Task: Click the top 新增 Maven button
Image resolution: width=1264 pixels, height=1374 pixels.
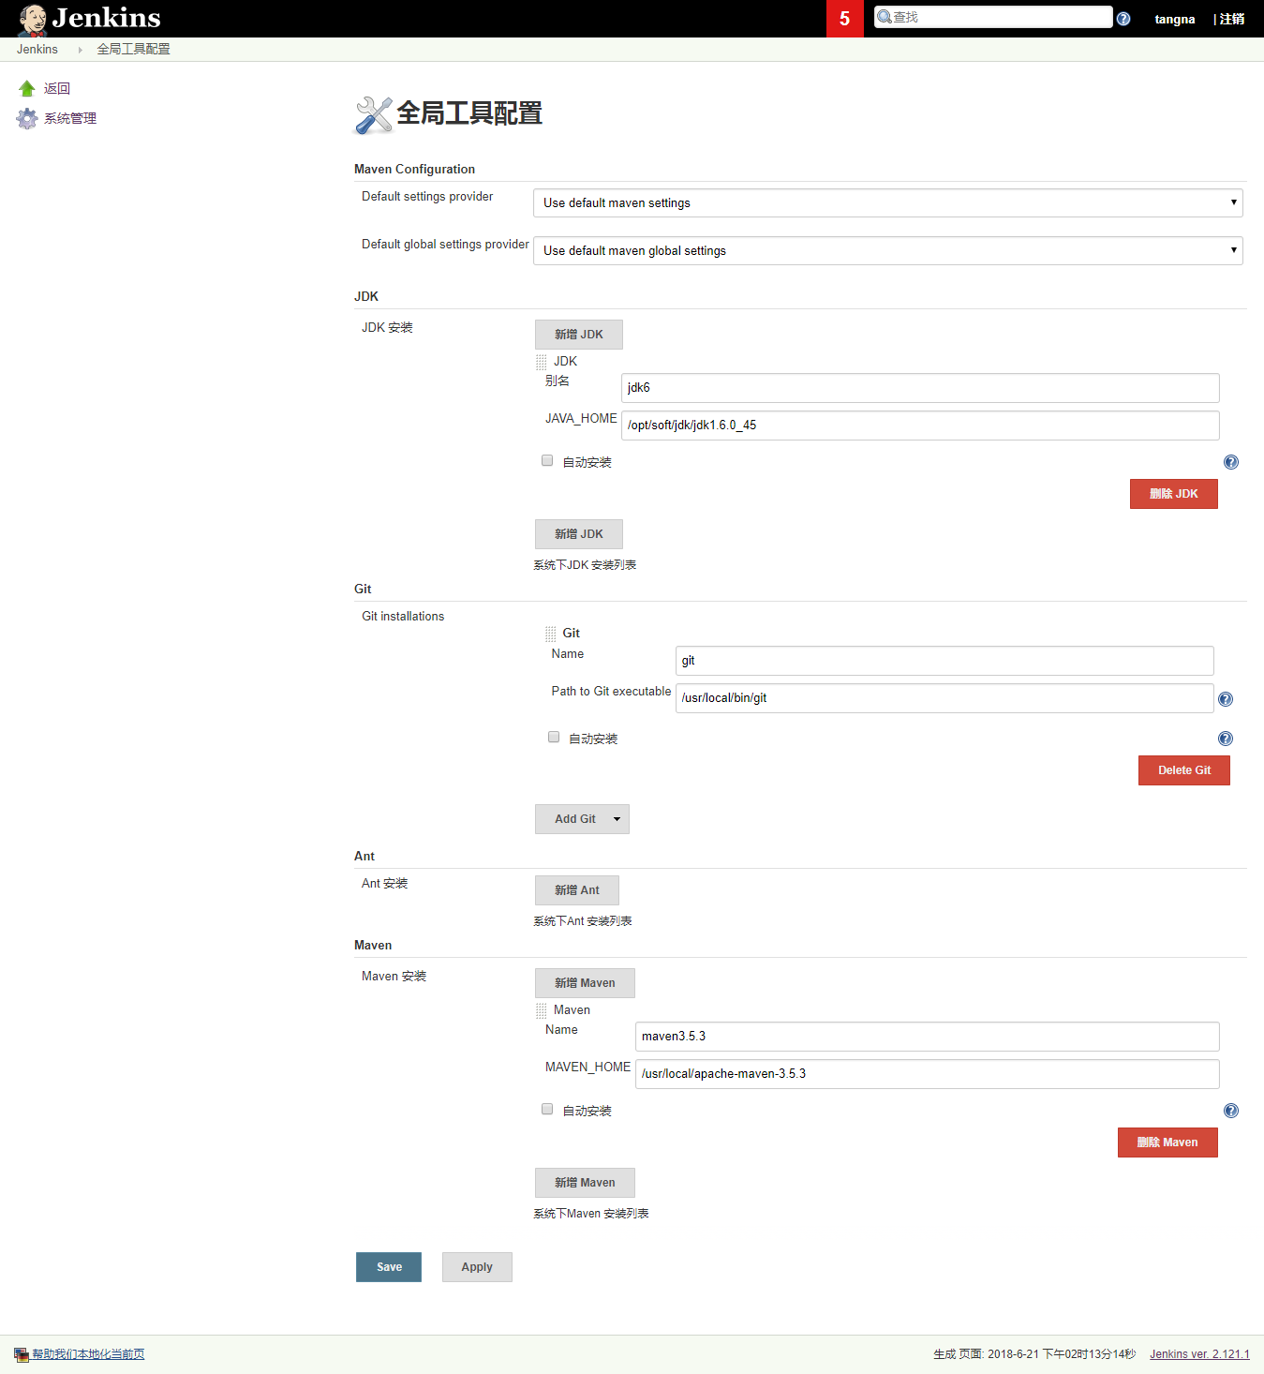Action: click(585, 983)
